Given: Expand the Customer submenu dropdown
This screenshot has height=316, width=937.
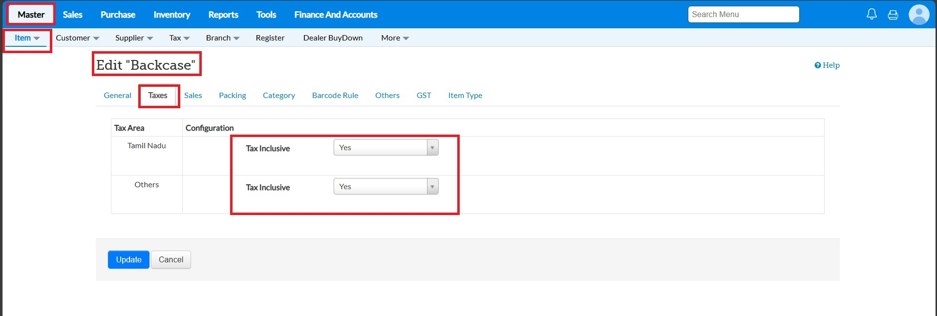Looking at the screenshot, I should click(x=77, y=38).
